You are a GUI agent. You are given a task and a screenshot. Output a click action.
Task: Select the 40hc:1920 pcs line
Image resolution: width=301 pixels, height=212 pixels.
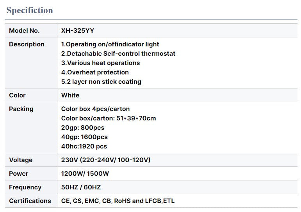[x=84, y=147]
